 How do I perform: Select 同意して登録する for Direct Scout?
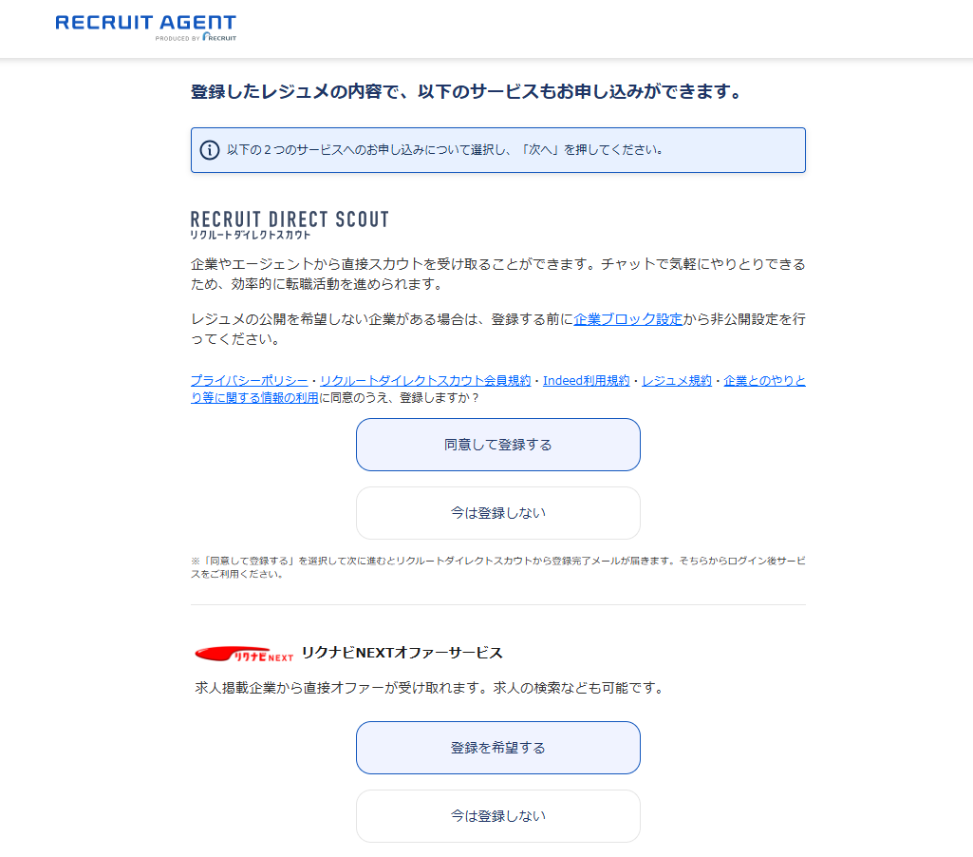pos(497,445)
